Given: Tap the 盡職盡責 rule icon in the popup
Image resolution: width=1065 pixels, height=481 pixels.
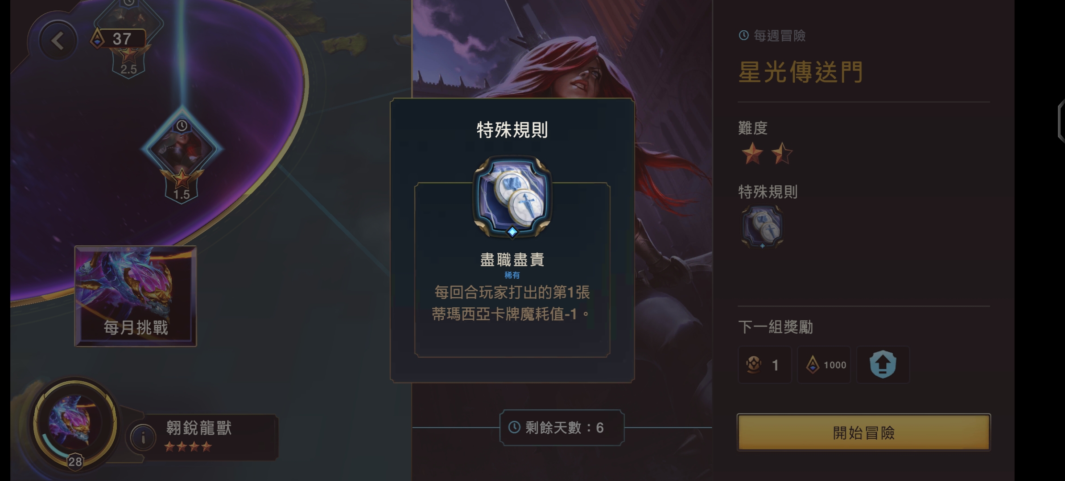Looking at the screenshot, I should [x=512, y=197].
